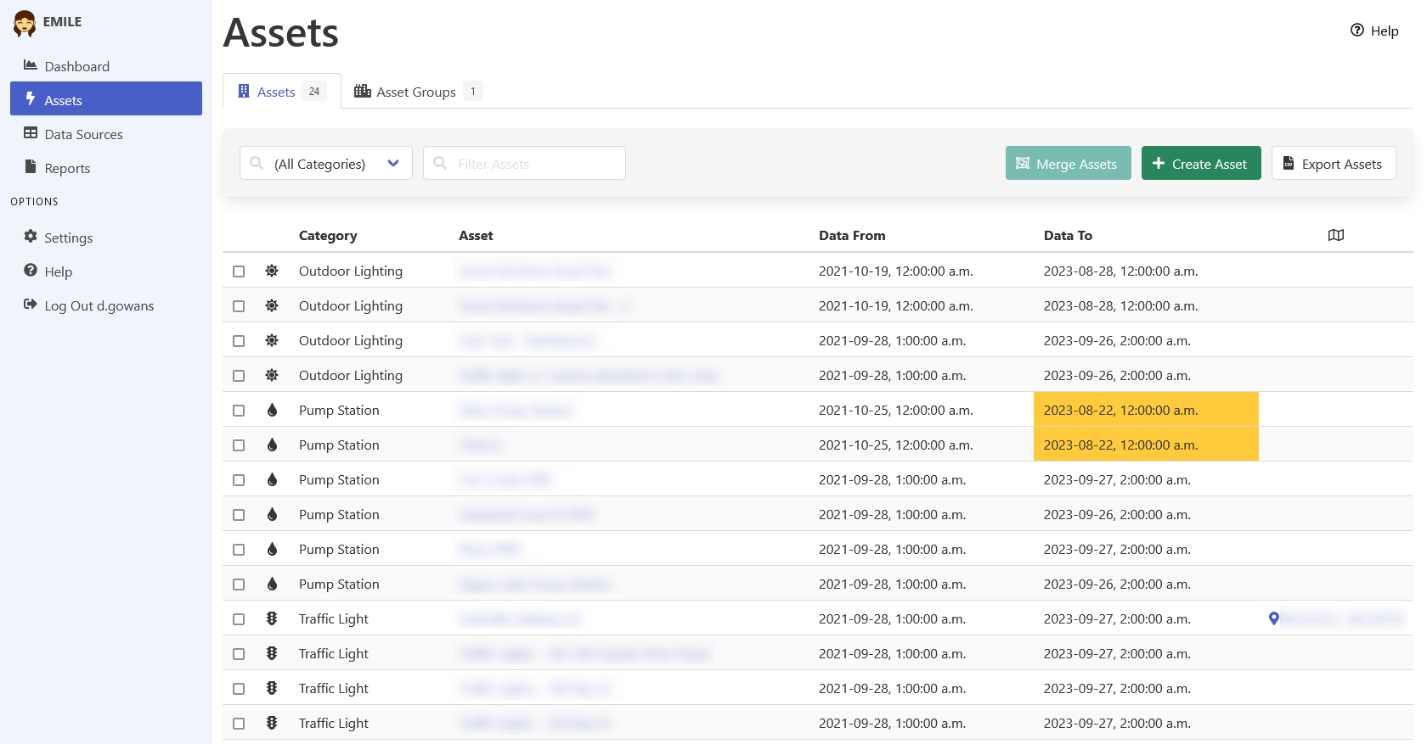The image size is (1427, 744).
Task: Click the Data To column header
Action: click(1068, 235)
